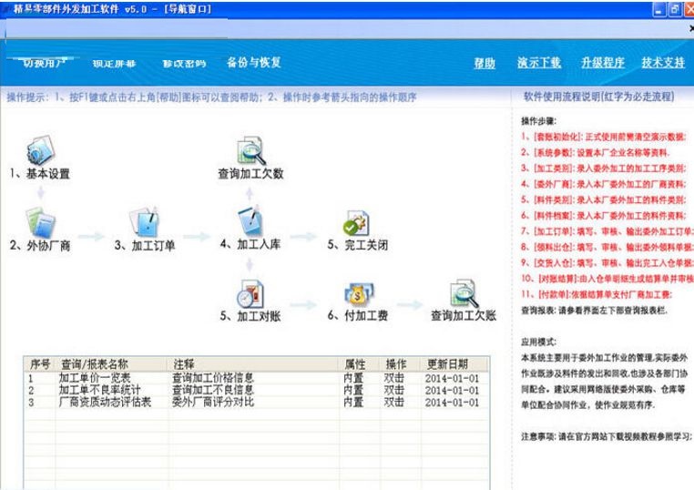Click the 查询加工价格信息 note cell

pos(213,378)
